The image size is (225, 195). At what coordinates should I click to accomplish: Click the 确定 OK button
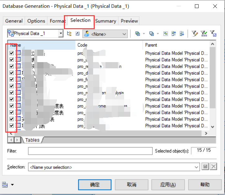(95, 185)
